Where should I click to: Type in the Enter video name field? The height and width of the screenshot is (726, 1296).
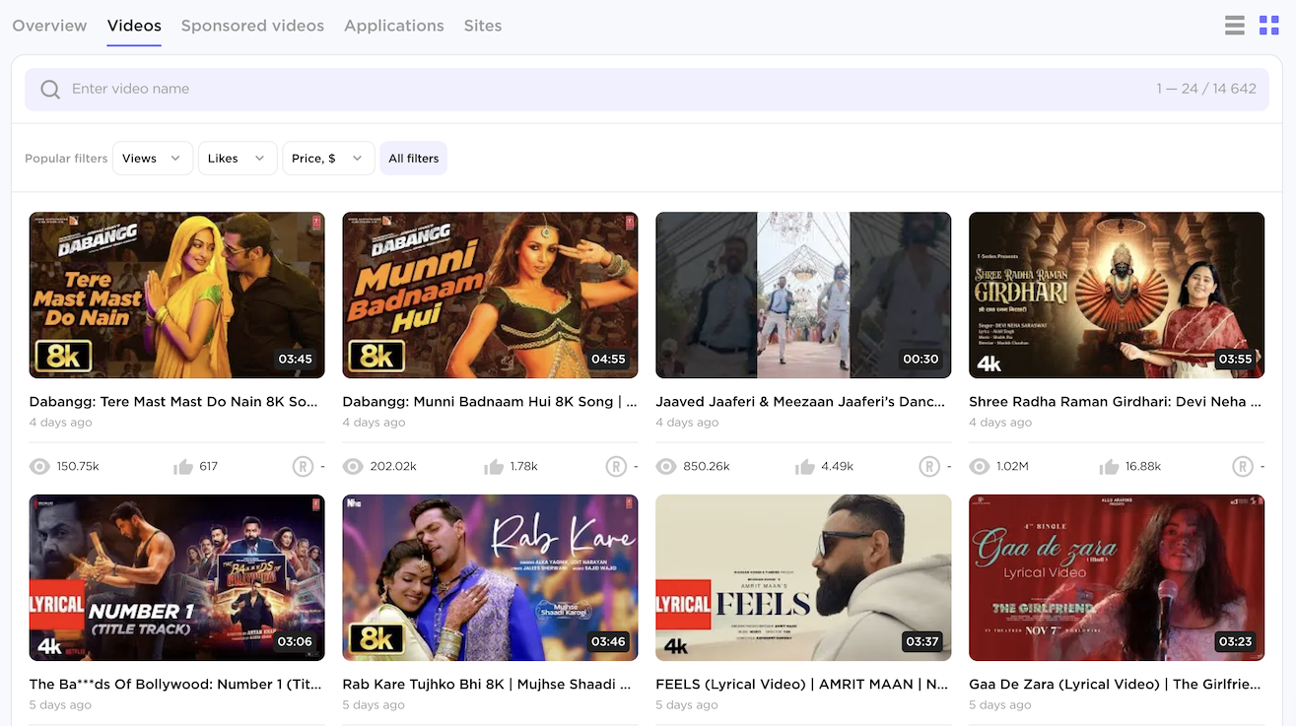(591, 90)
